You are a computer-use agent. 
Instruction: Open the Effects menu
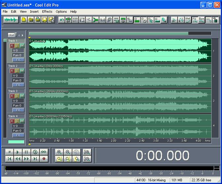pos(47,12)
